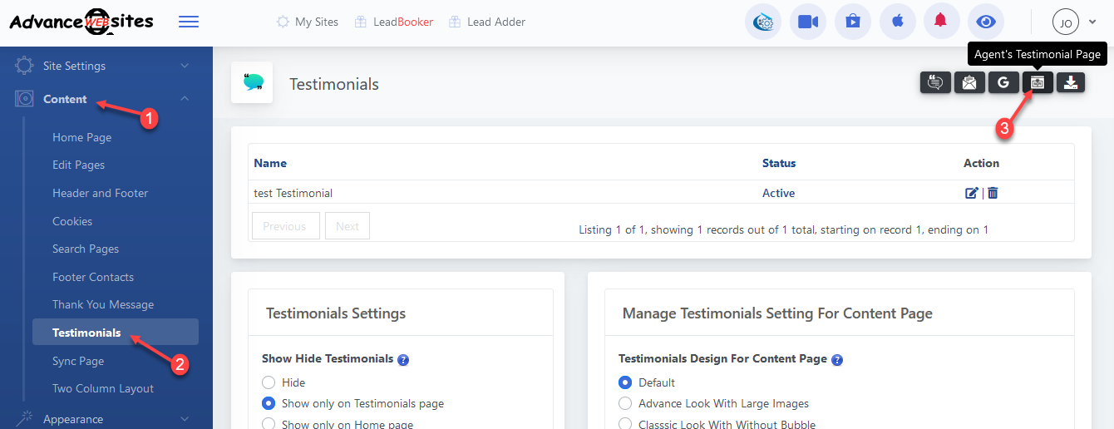Image resolution: width=1114 pixels, height=429 pixels.
Task: Open the Agent's Testimonial Page icon
Action: (1037, 82)
